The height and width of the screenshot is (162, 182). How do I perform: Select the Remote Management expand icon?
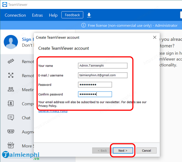point(11,75)
